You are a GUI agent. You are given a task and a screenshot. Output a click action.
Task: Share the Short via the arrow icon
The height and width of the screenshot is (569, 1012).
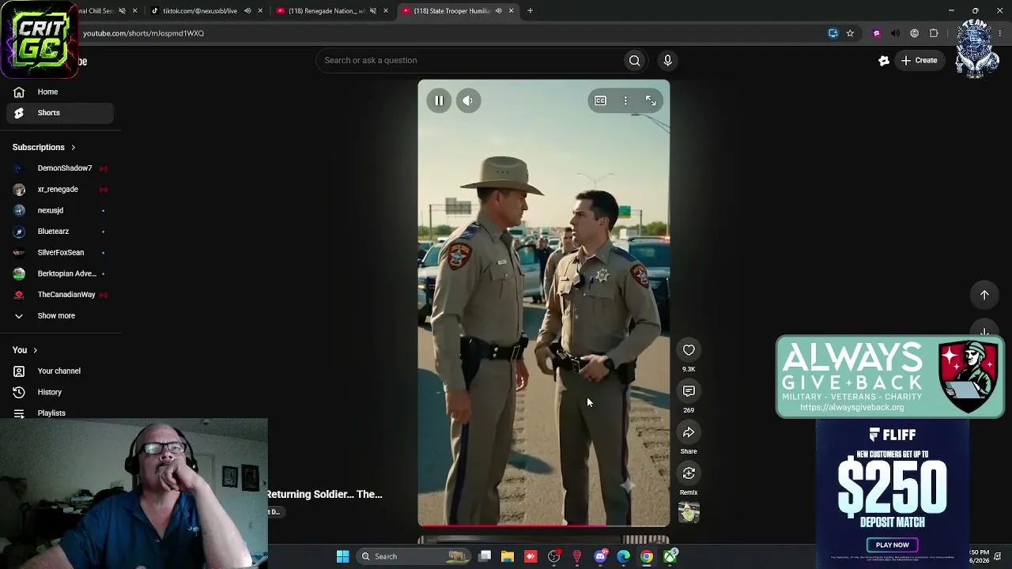tap(689, 432)
